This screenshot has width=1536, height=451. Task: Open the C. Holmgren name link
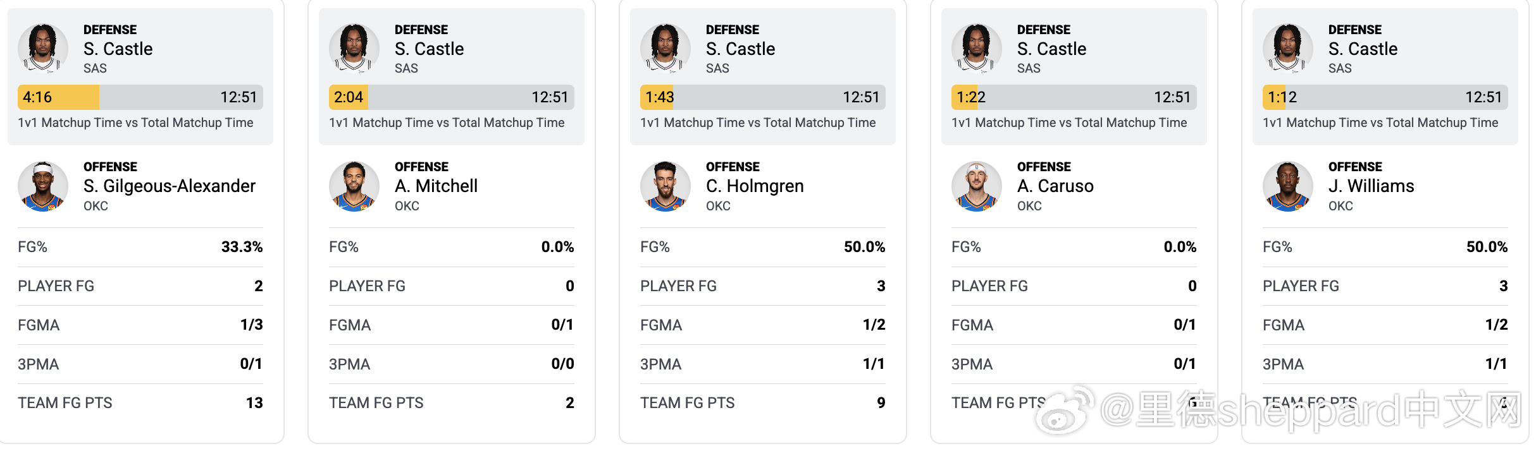(x=755, y=186)
